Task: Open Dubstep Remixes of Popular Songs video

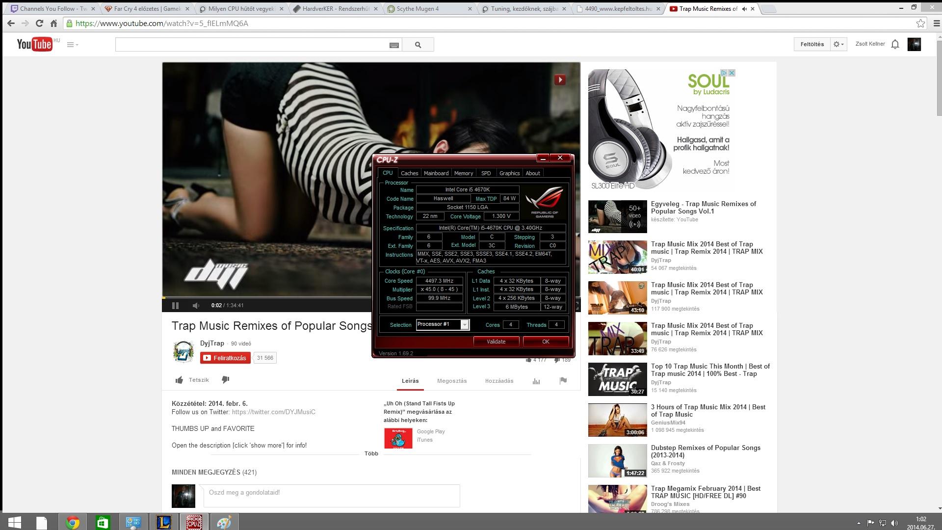Action: click(x=706, y=451)
